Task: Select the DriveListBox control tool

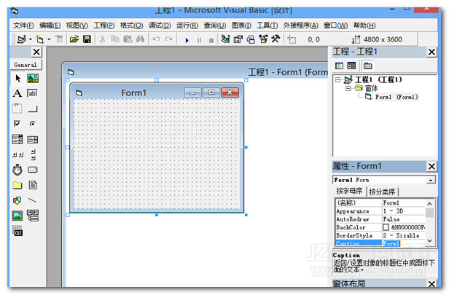Action: tap(33, 170)
